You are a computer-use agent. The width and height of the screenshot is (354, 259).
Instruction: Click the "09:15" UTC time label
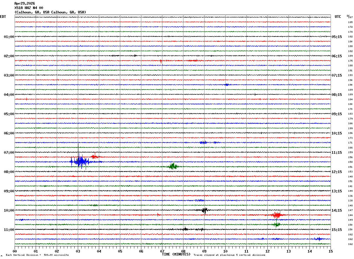coord(336,114)
